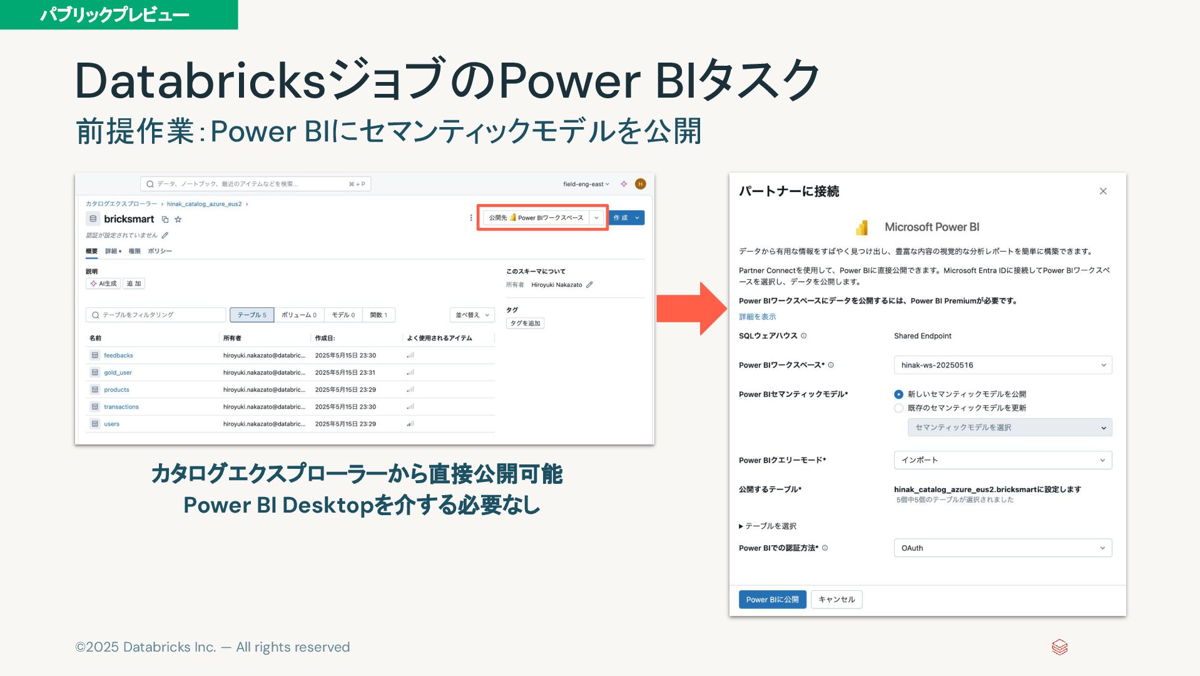
Task: Switch to the 詳細 tab
Action: [x=113, y=251]
